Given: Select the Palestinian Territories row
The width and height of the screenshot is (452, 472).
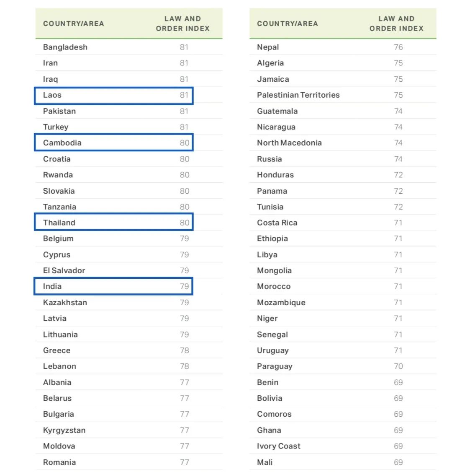Looking at the screenshot, I should (343, 95).
